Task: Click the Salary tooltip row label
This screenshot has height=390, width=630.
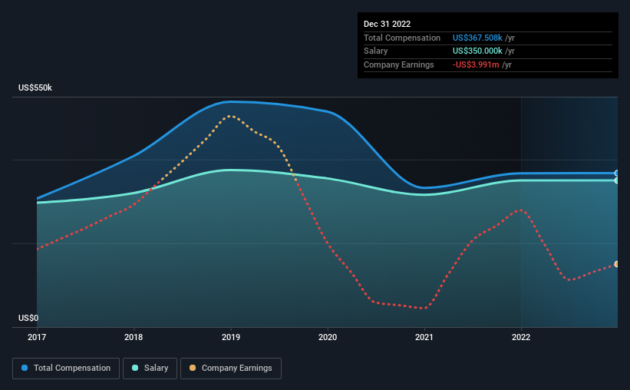Action: pyautogui.click(x=375, y=51)
